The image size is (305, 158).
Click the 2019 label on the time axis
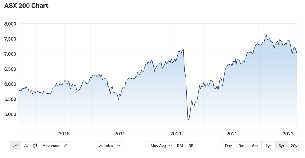click(x=120, y=133)
